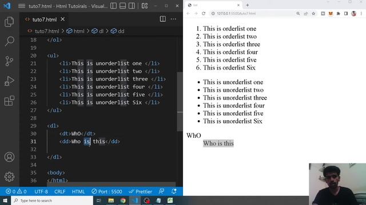Screen dimensions: 366x205
Task: Close the tuto7.html editor tab
Action: (x=62, y=19)
